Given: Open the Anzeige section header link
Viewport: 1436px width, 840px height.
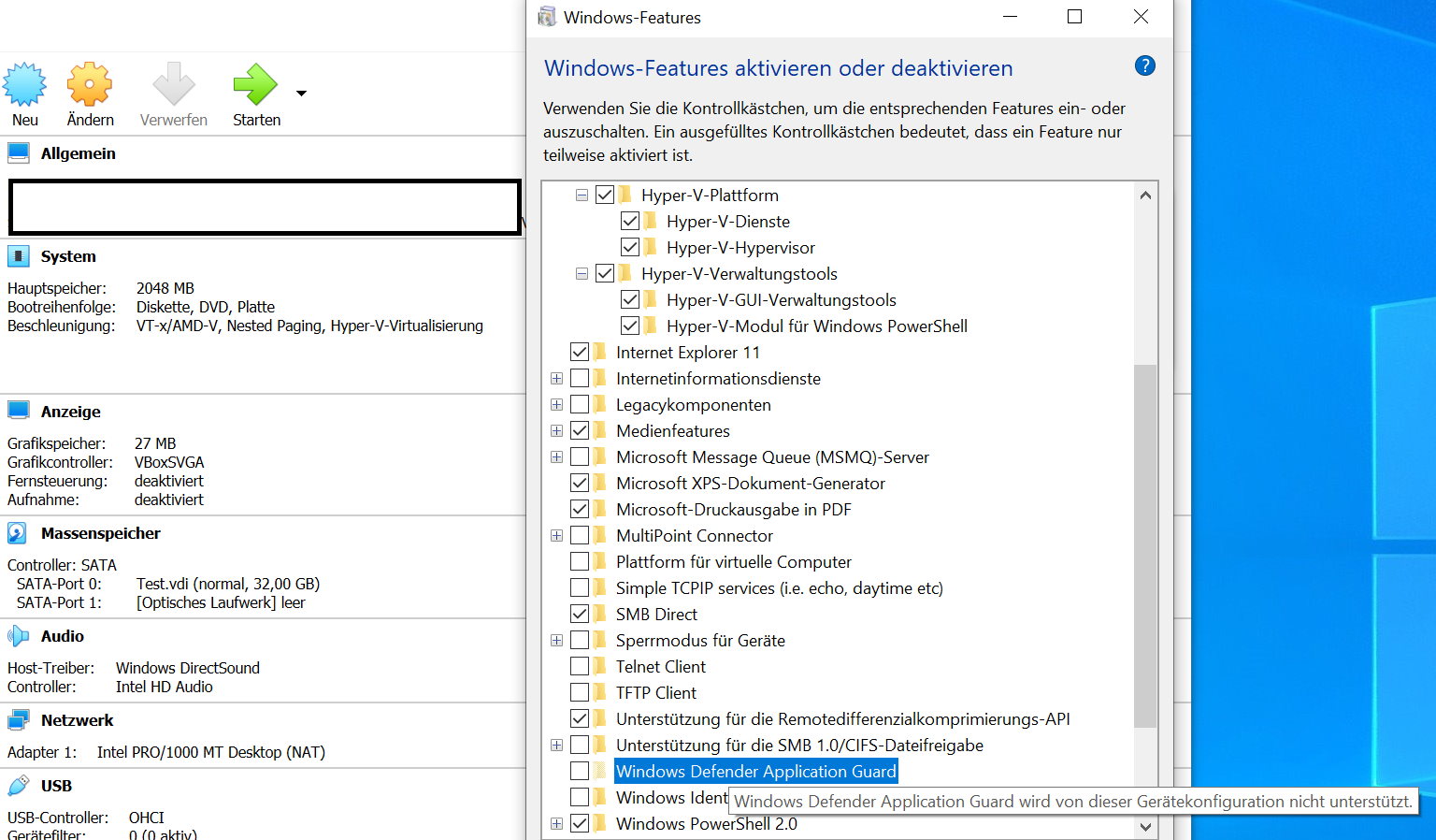Looking at the screenshot, I should (x=71, y=412).
